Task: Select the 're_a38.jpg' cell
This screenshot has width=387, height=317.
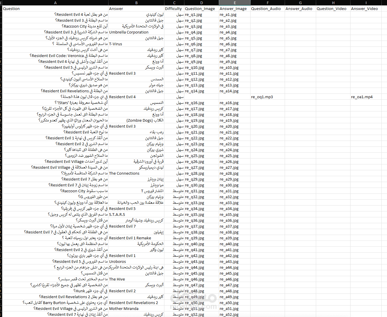Action: click(234, 232)
